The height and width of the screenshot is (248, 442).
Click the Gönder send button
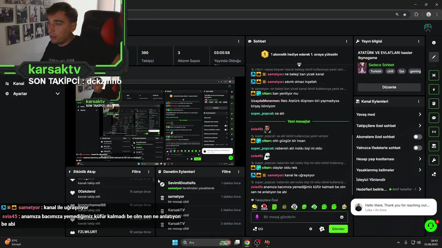pyautogui.click(x=338, y=229)
